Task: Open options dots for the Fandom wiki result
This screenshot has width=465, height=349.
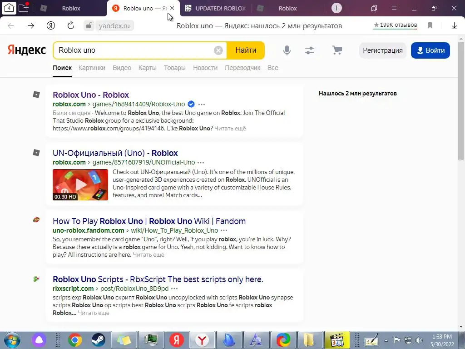Action: pos(224,230)
